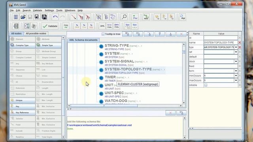This screenshot has height=142, width=253.
Task: Click the Doc documentation generator icon
Action: click(135, 17)
